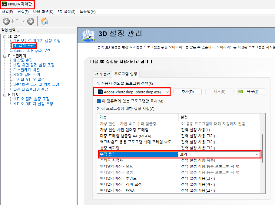The image size is (275, 205).
Task: Open 해상도 변경 page
Action: (x=23, y=60)
